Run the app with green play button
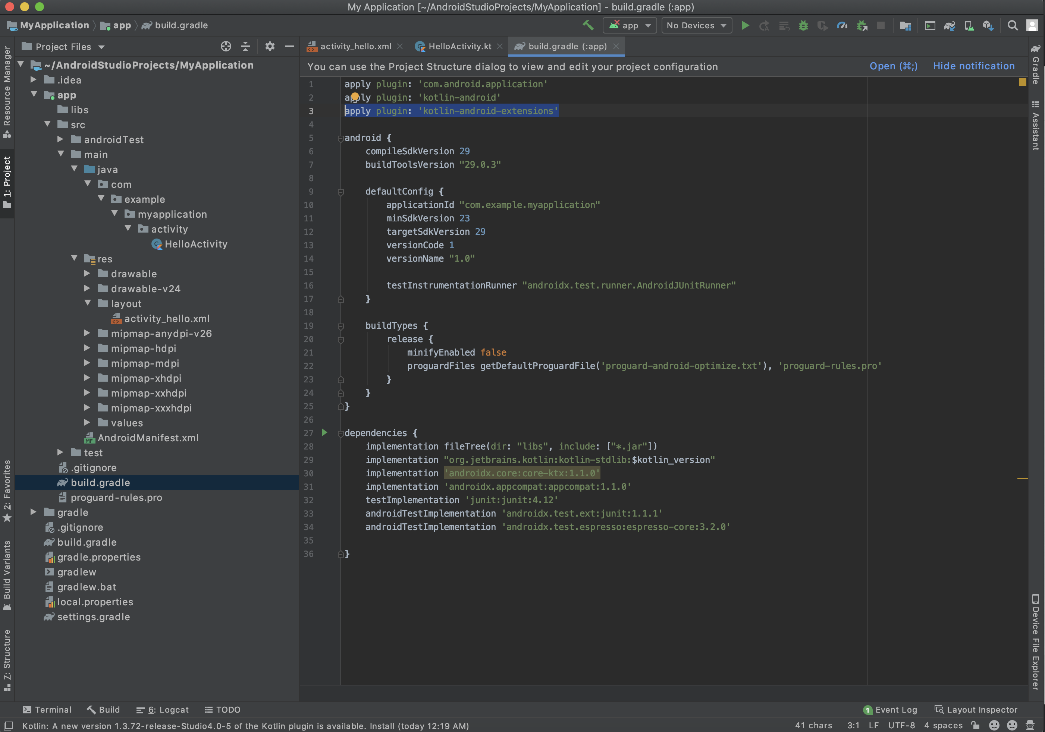1045x732 pixels. 745,25
